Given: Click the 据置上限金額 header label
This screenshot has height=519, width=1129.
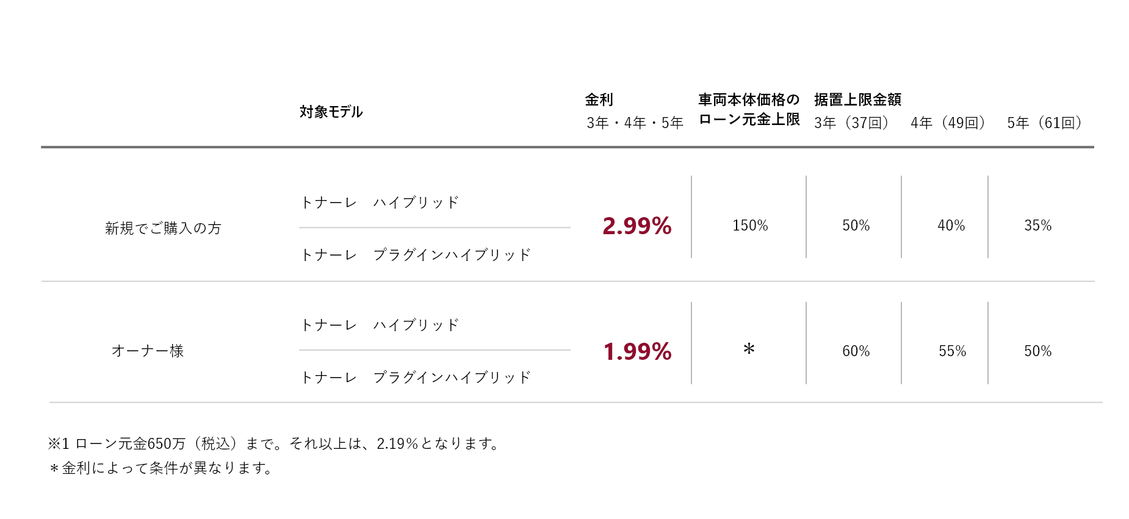Looking at the screenshot, I should pos(857,99).
